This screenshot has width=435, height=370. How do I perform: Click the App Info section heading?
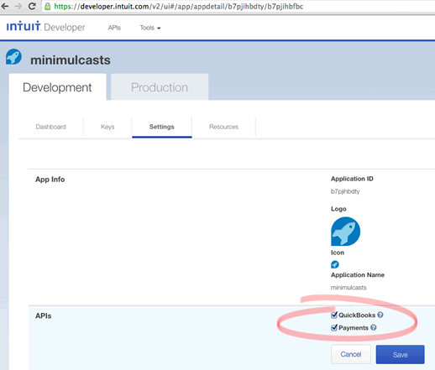pyautogui.click(x=50, y=180)
